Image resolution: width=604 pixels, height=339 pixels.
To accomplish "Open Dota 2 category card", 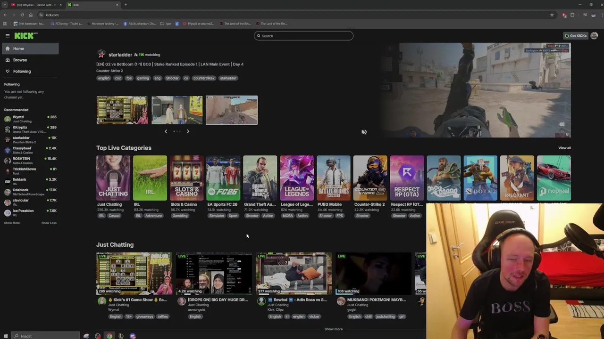I will (480, 178).
